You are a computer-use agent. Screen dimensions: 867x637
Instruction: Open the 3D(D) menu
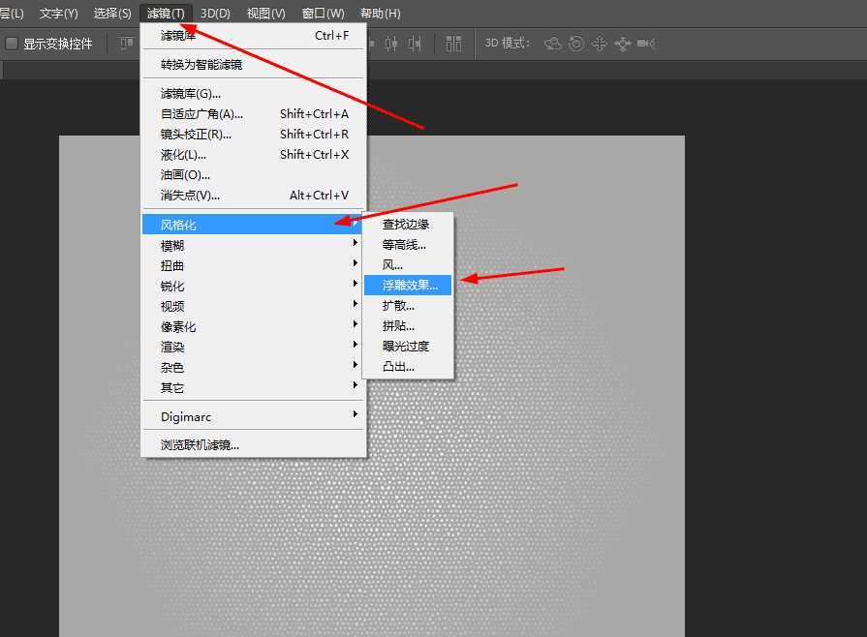pyautogui.click(x=214, y=13)
